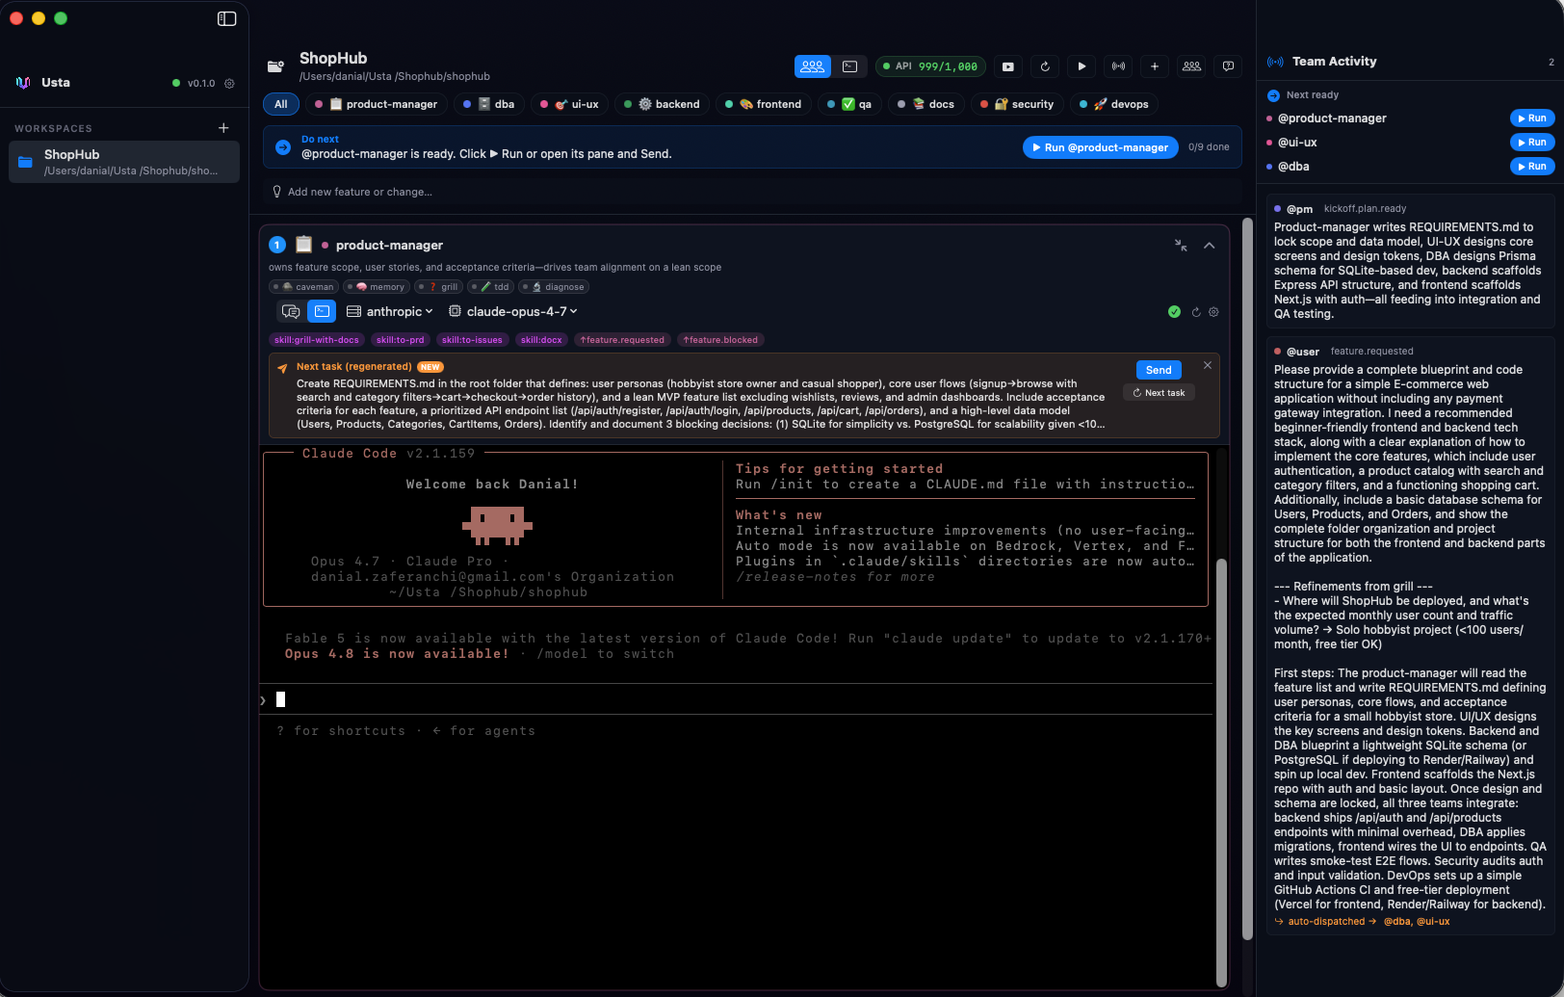Screen dimensions: 1564x997
Task: Toggle the memory skill chip
Action: (x=378, y=287)
